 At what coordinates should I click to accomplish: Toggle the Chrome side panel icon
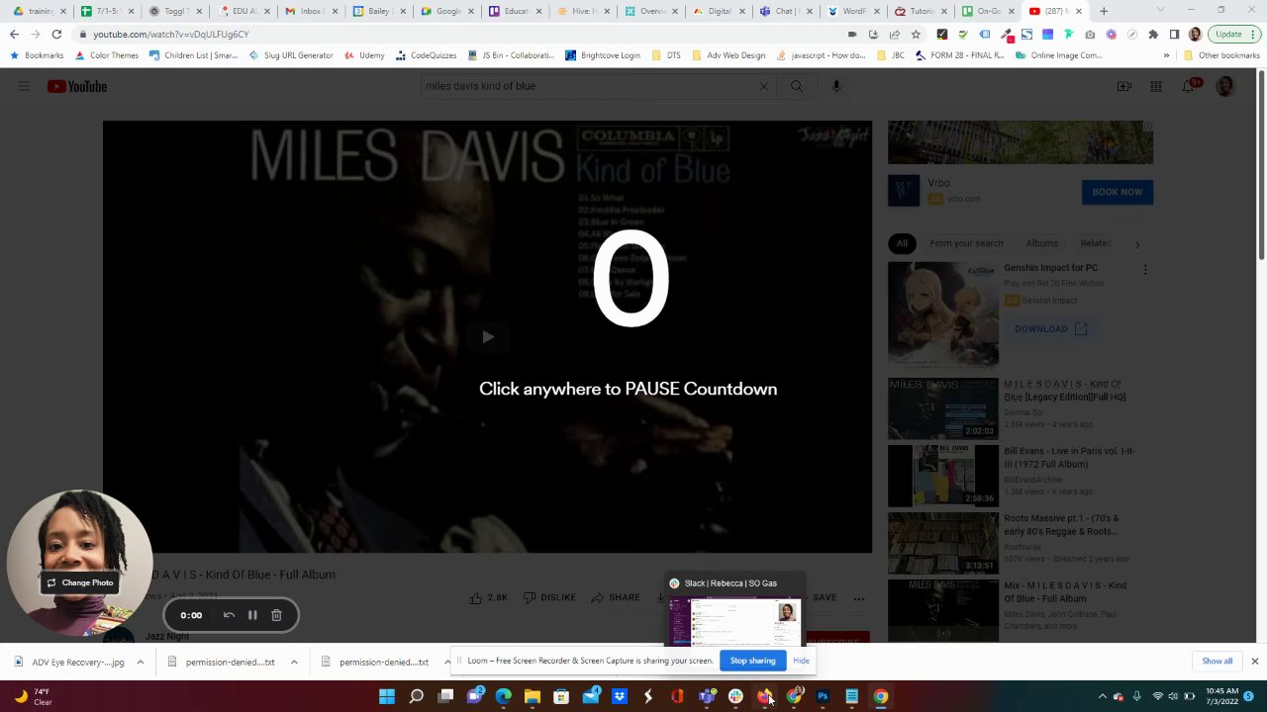pyautogui.click(x=1174, y=35)
